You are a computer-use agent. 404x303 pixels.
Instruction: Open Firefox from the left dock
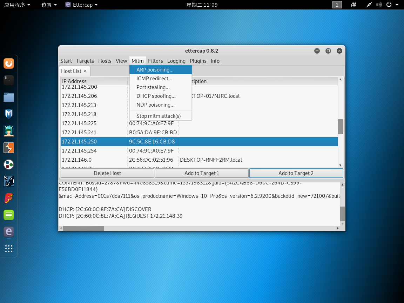point(8,64)
